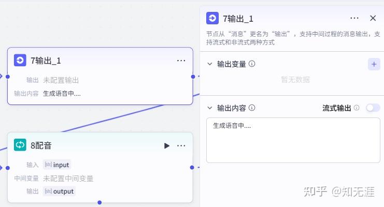
Task: Click the 暂无数据 placeholder text
Action: pyautogui.click(x=295, y=80)
